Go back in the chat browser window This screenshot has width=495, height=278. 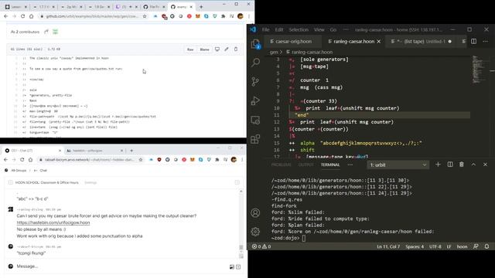(x=5, y=160)
